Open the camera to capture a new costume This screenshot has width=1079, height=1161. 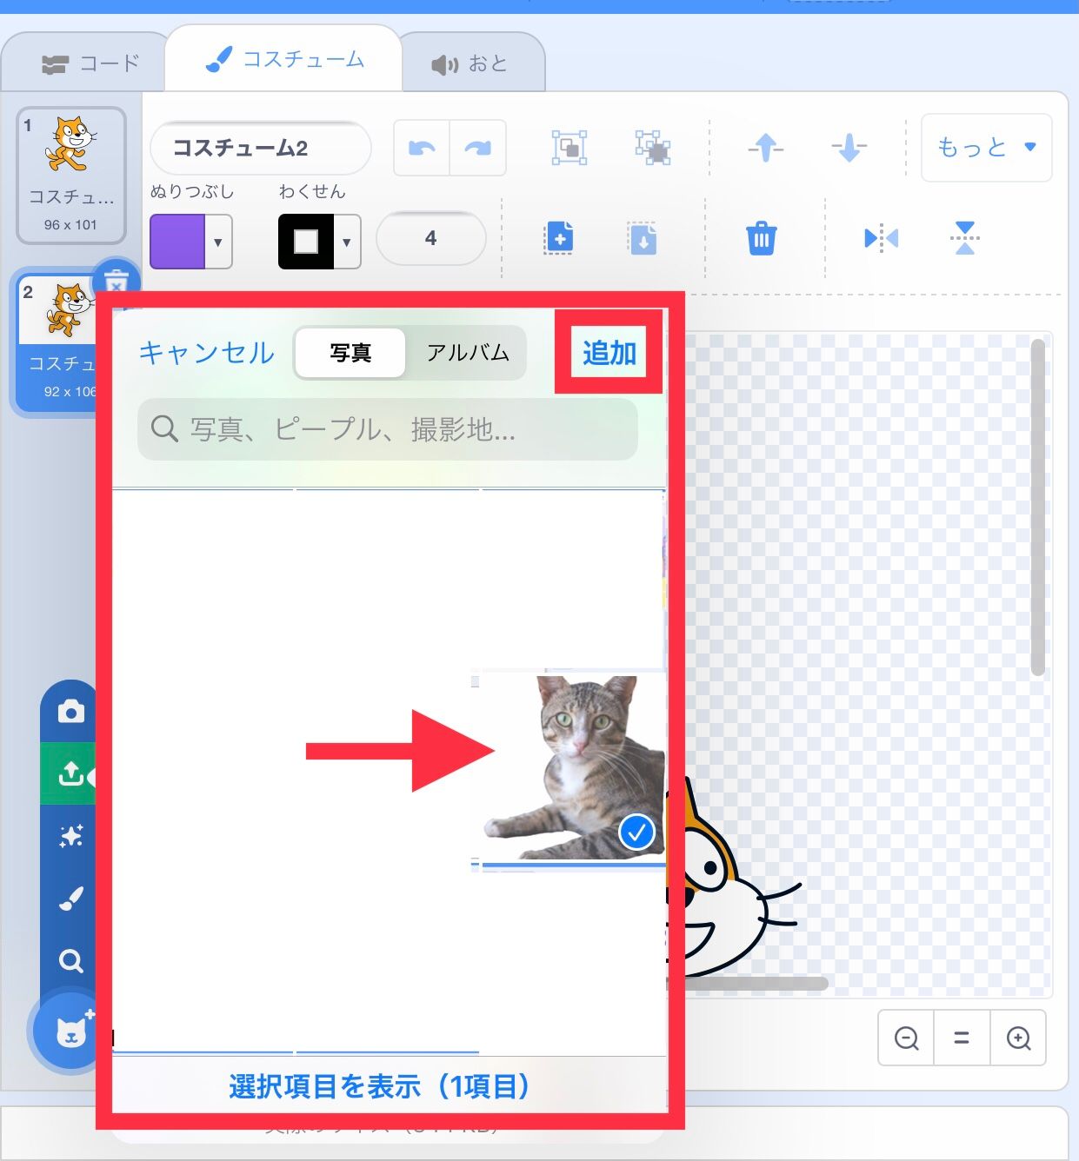click(70, 710)
